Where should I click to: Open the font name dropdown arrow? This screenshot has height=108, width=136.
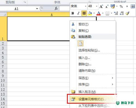pos(85,6)
